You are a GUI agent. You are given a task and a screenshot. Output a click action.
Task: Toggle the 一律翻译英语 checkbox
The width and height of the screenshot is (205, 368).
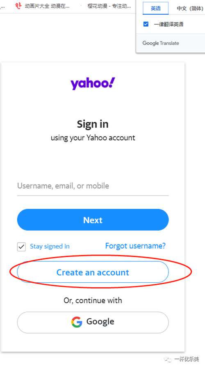146,24
